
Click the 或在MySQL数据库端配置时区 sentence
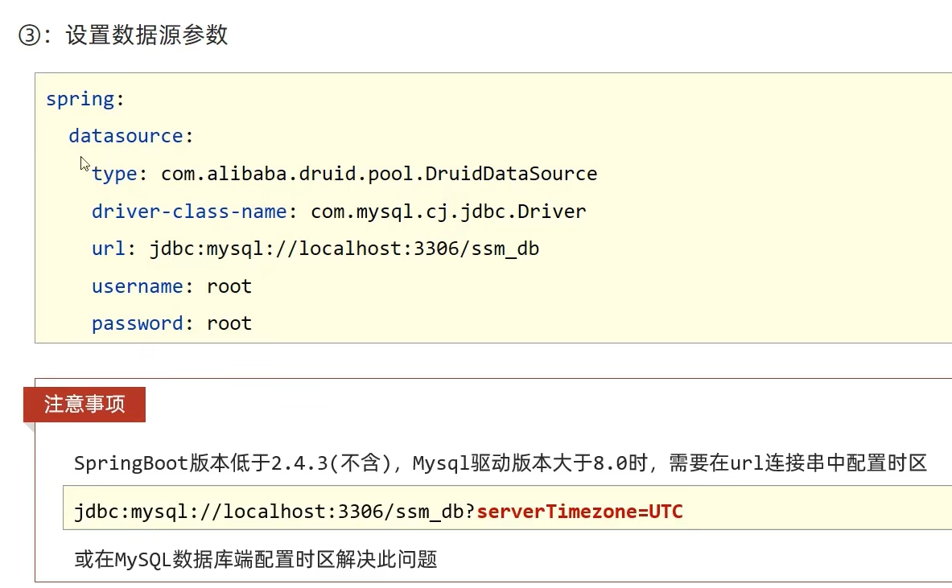(x=256, y=560)
